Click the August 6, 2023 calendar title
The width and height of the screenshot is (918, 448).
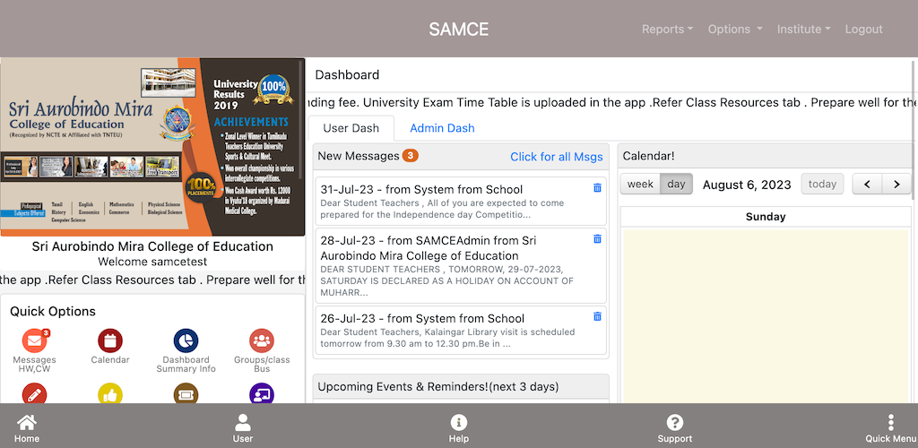click(747, 185)
